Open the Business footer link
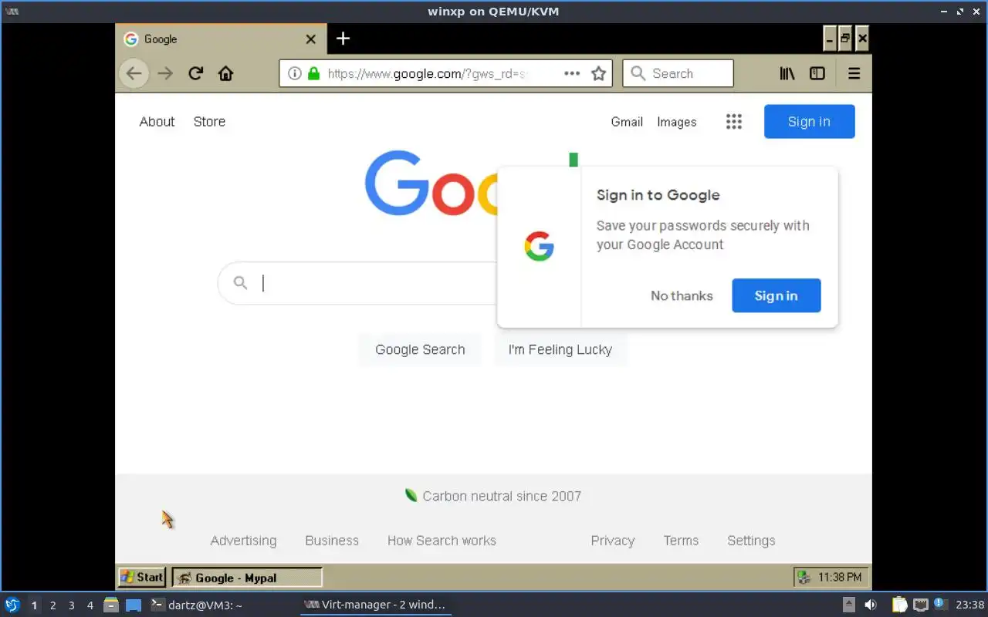This screenshot has height=617, width=988. point(332,541)
